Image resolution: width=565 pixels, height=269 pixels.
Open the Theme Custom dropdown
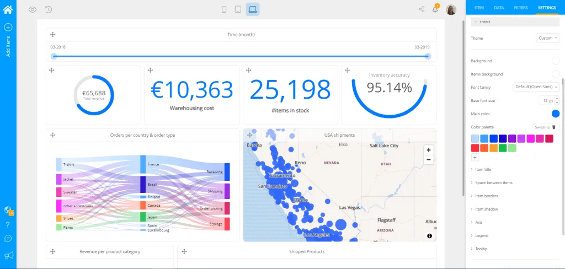pyautogui.click(x=548, y=38)
